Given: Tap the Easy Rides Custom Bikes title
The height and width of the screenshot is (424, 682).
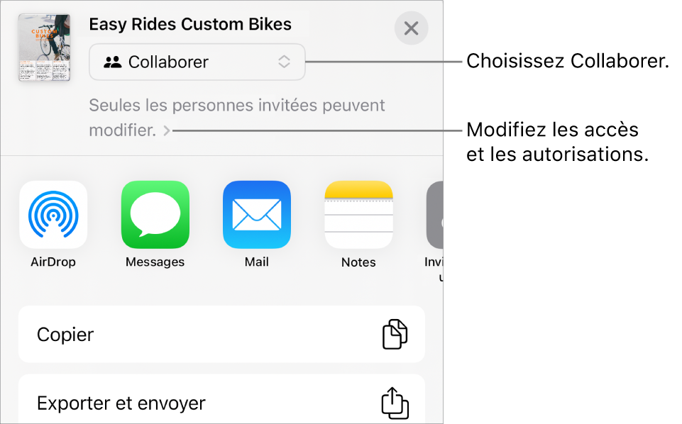Looking at the screenshot, I should pyautogui.click(x=189, y=23).
